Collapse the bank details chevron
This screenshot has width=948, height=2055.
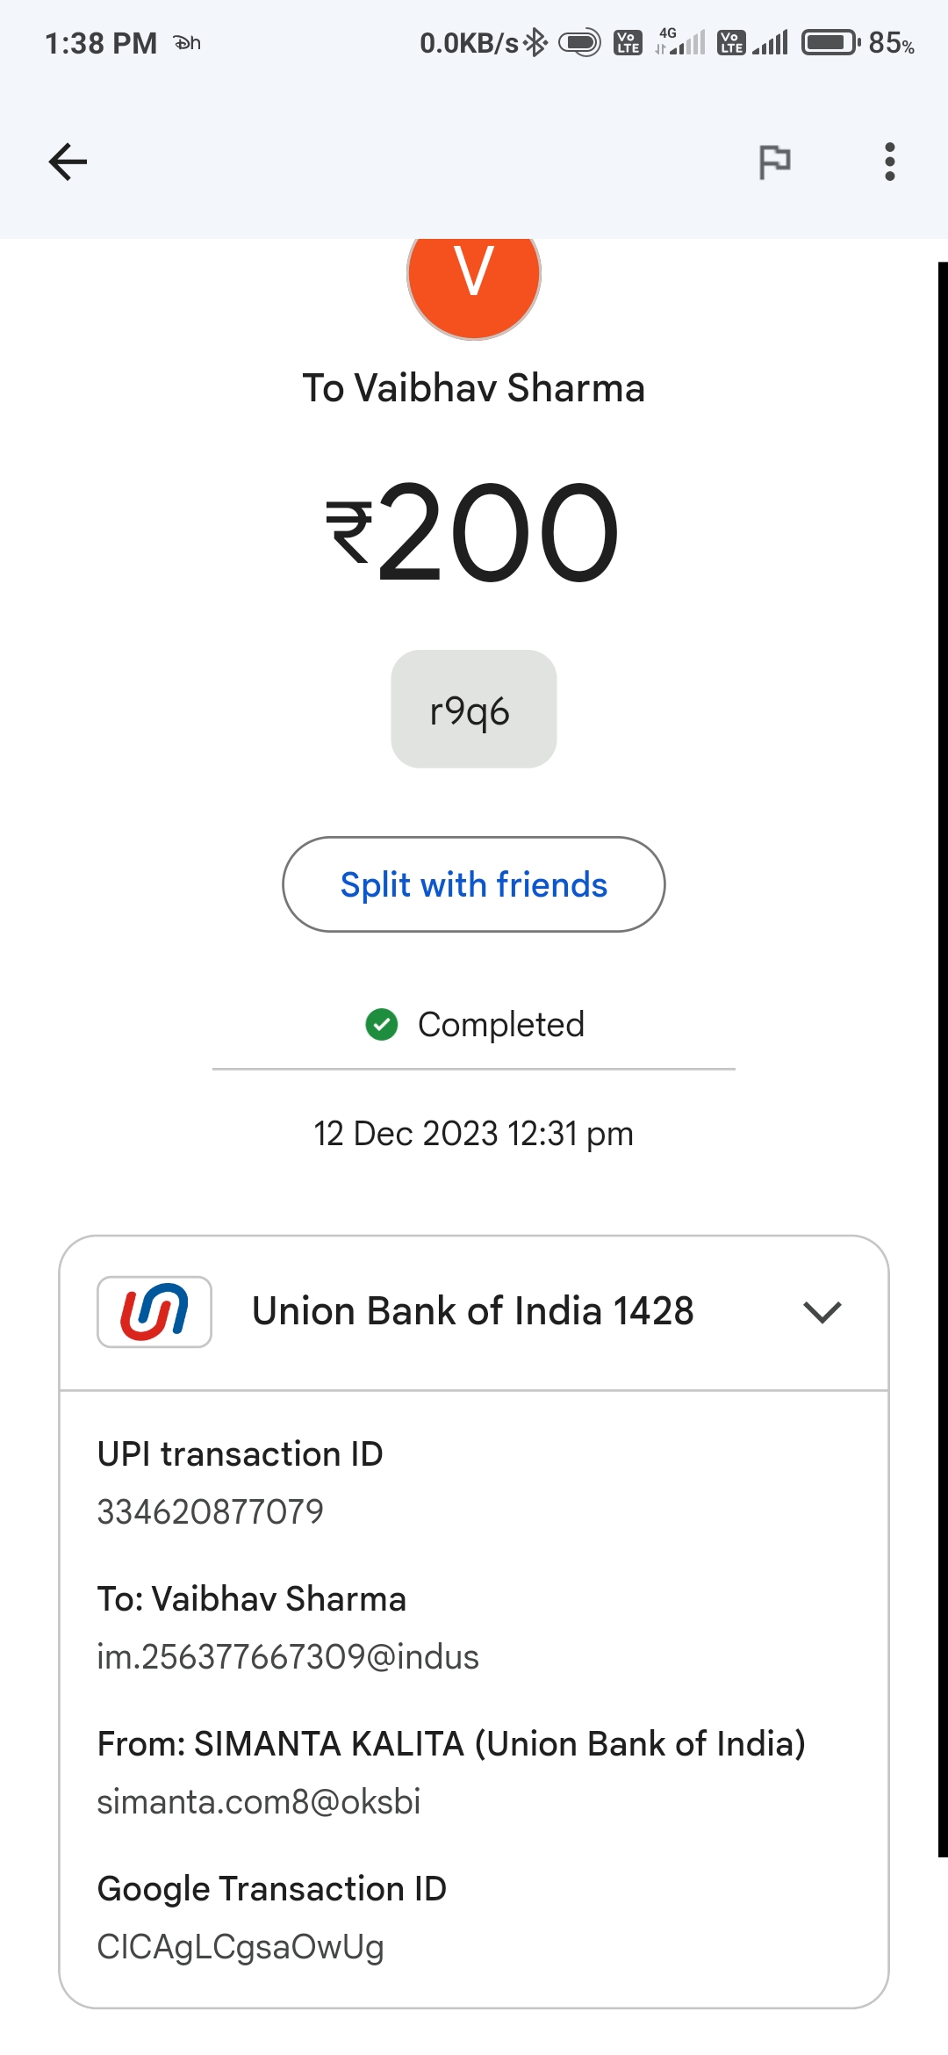click(x=822, y=1312)
